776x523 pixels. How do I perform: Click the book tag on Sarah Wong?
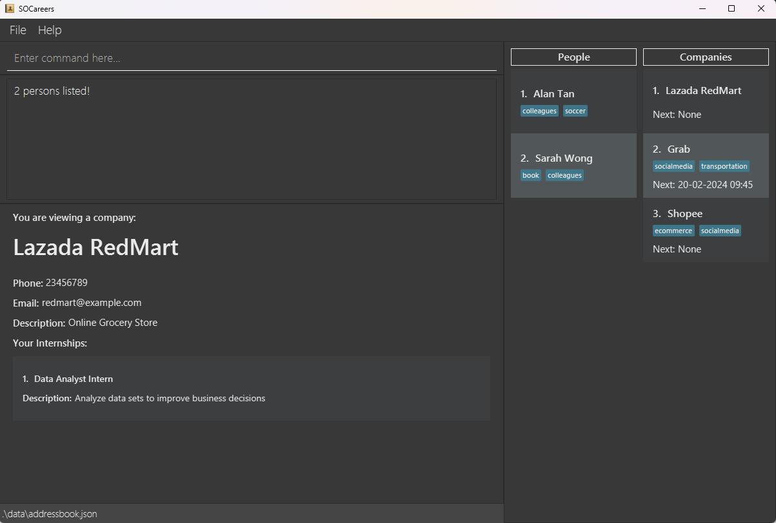coord(531,176)
